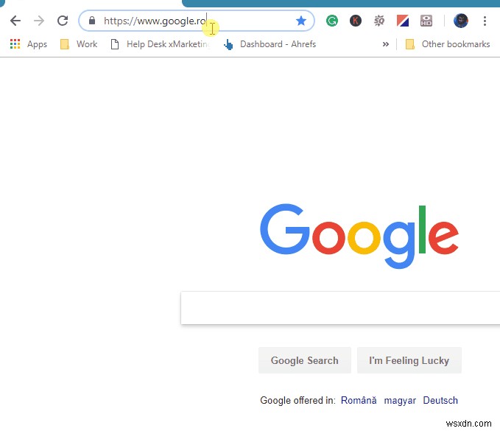Open the Help Desk xMarketing bookmark

[x=160, y=44]
